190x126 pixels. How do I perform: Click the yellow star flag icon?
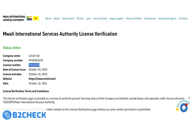coord(36,18)
